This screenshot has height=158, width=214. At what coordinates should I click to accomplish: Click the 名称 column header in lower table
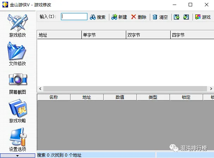(x=54, y=97)
